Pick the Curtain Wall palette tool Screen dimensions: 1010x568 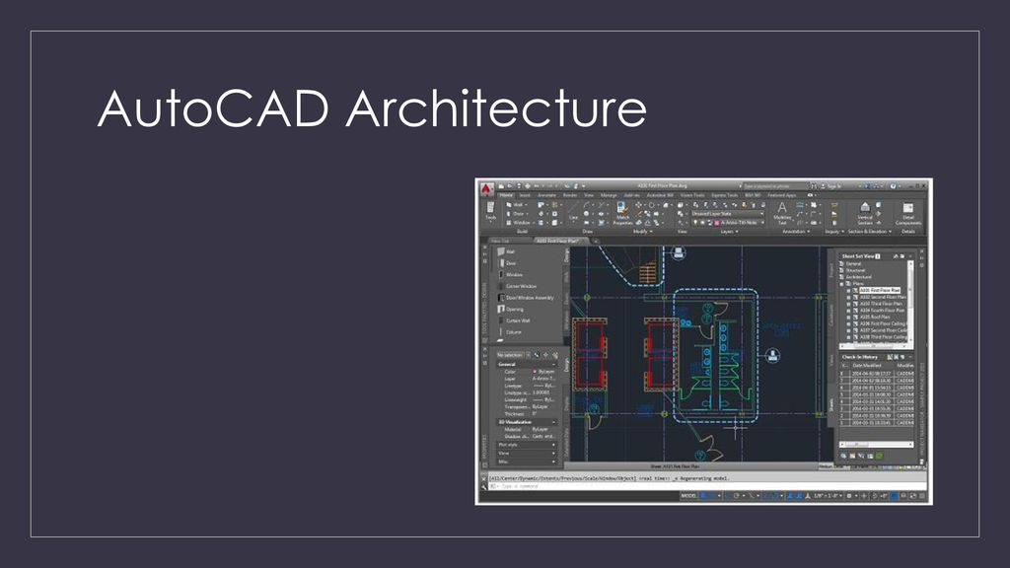coord(515,320)
